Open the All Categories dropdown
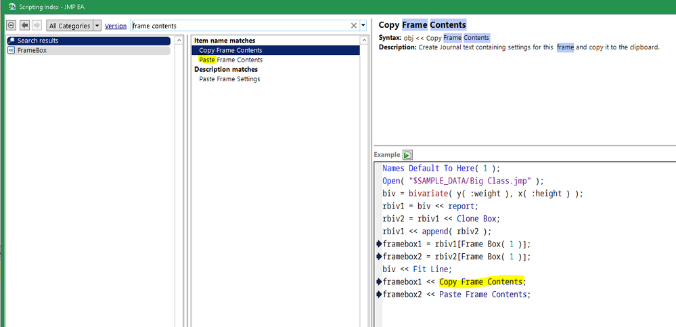Image resolution: width=676 pixels, height=327 pixels. coord(74,26)
